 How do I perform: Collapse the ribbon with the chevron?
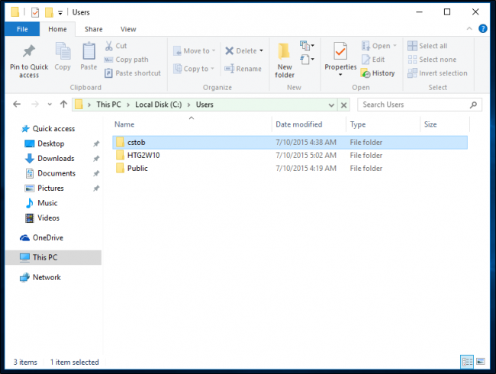(469, 29)
